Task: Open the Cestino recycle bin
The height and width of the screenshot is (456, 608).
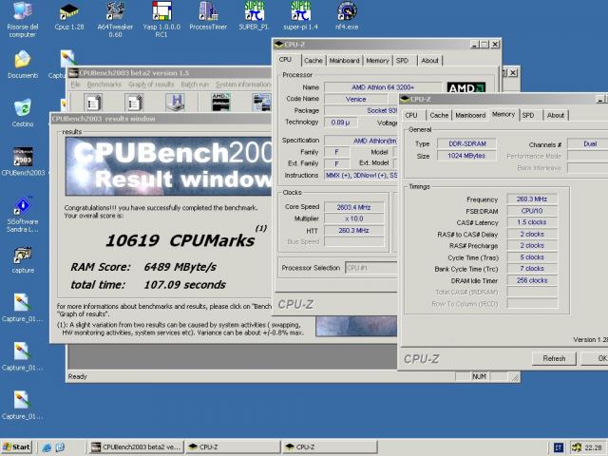Action: [x=23, y=113]
